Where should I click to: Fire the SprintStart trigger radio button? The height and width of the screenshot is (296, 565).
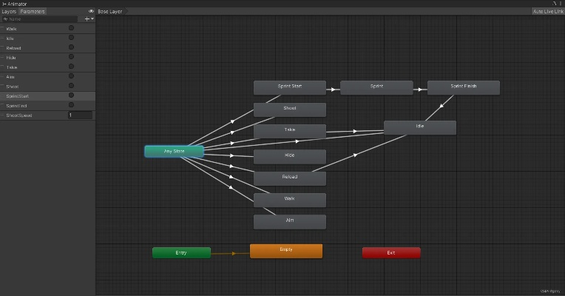[x=71, y=95]
